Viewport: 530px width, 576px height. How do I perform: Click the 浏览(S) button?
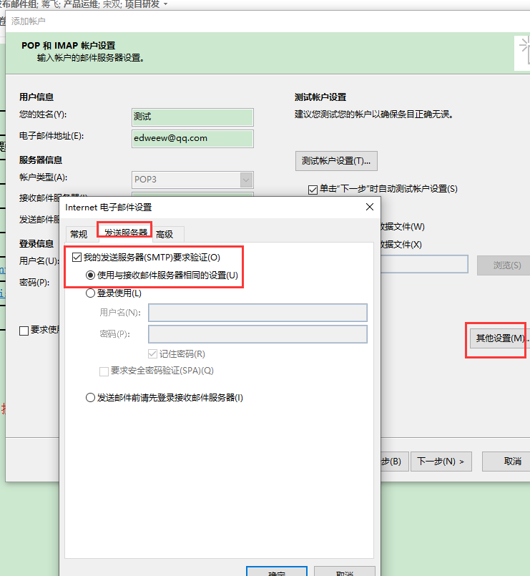(505, 265)
